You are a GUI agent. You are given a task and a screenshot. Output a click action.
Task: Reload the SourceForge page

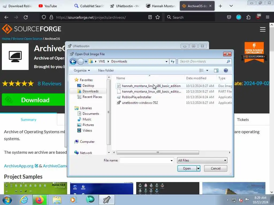tap(26, 17)
